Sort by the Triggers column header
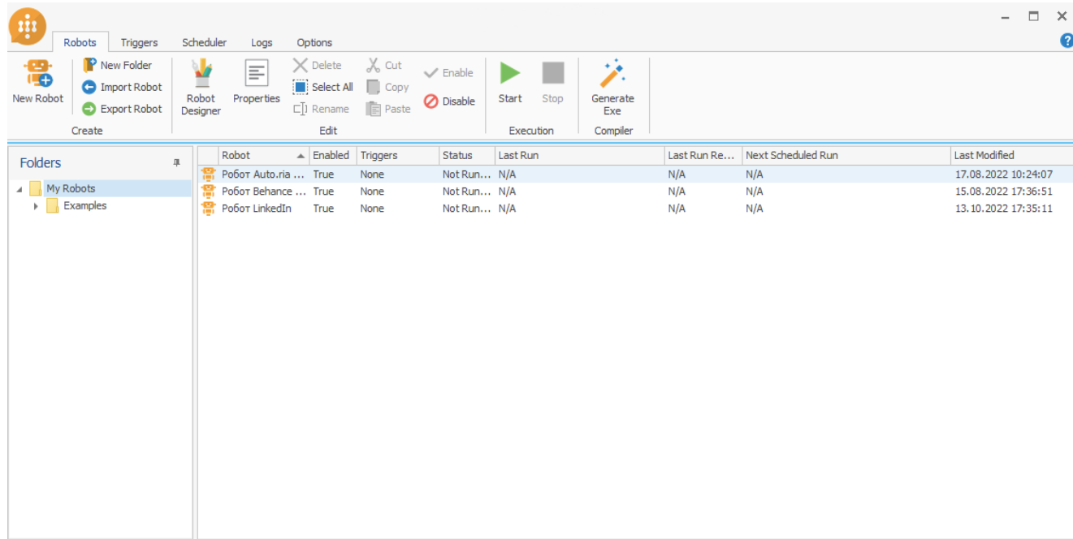The height and width of the screenshot is (539, 1073). [x=397, y=155]
